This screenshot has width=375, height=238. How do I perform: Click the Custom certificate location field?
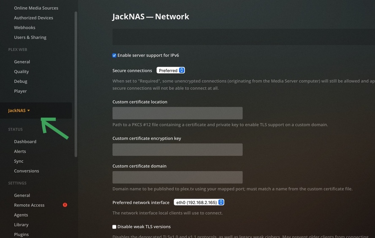click(x=177, y=113)
